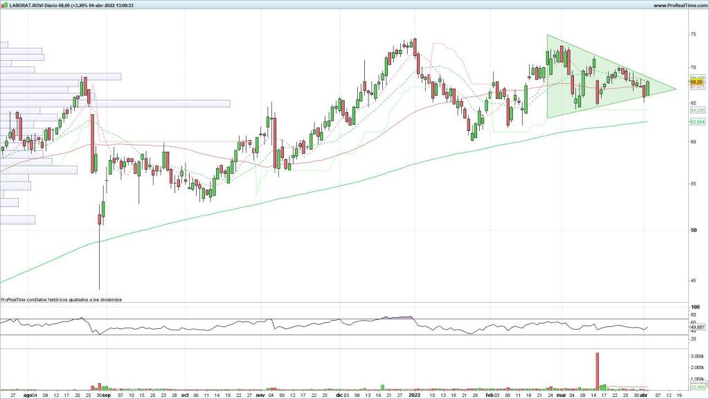Image resolution: width=709 pixels, height=399 pixels.
Task: Click the 'sep' month label on time axis
Action: [107, 396]
